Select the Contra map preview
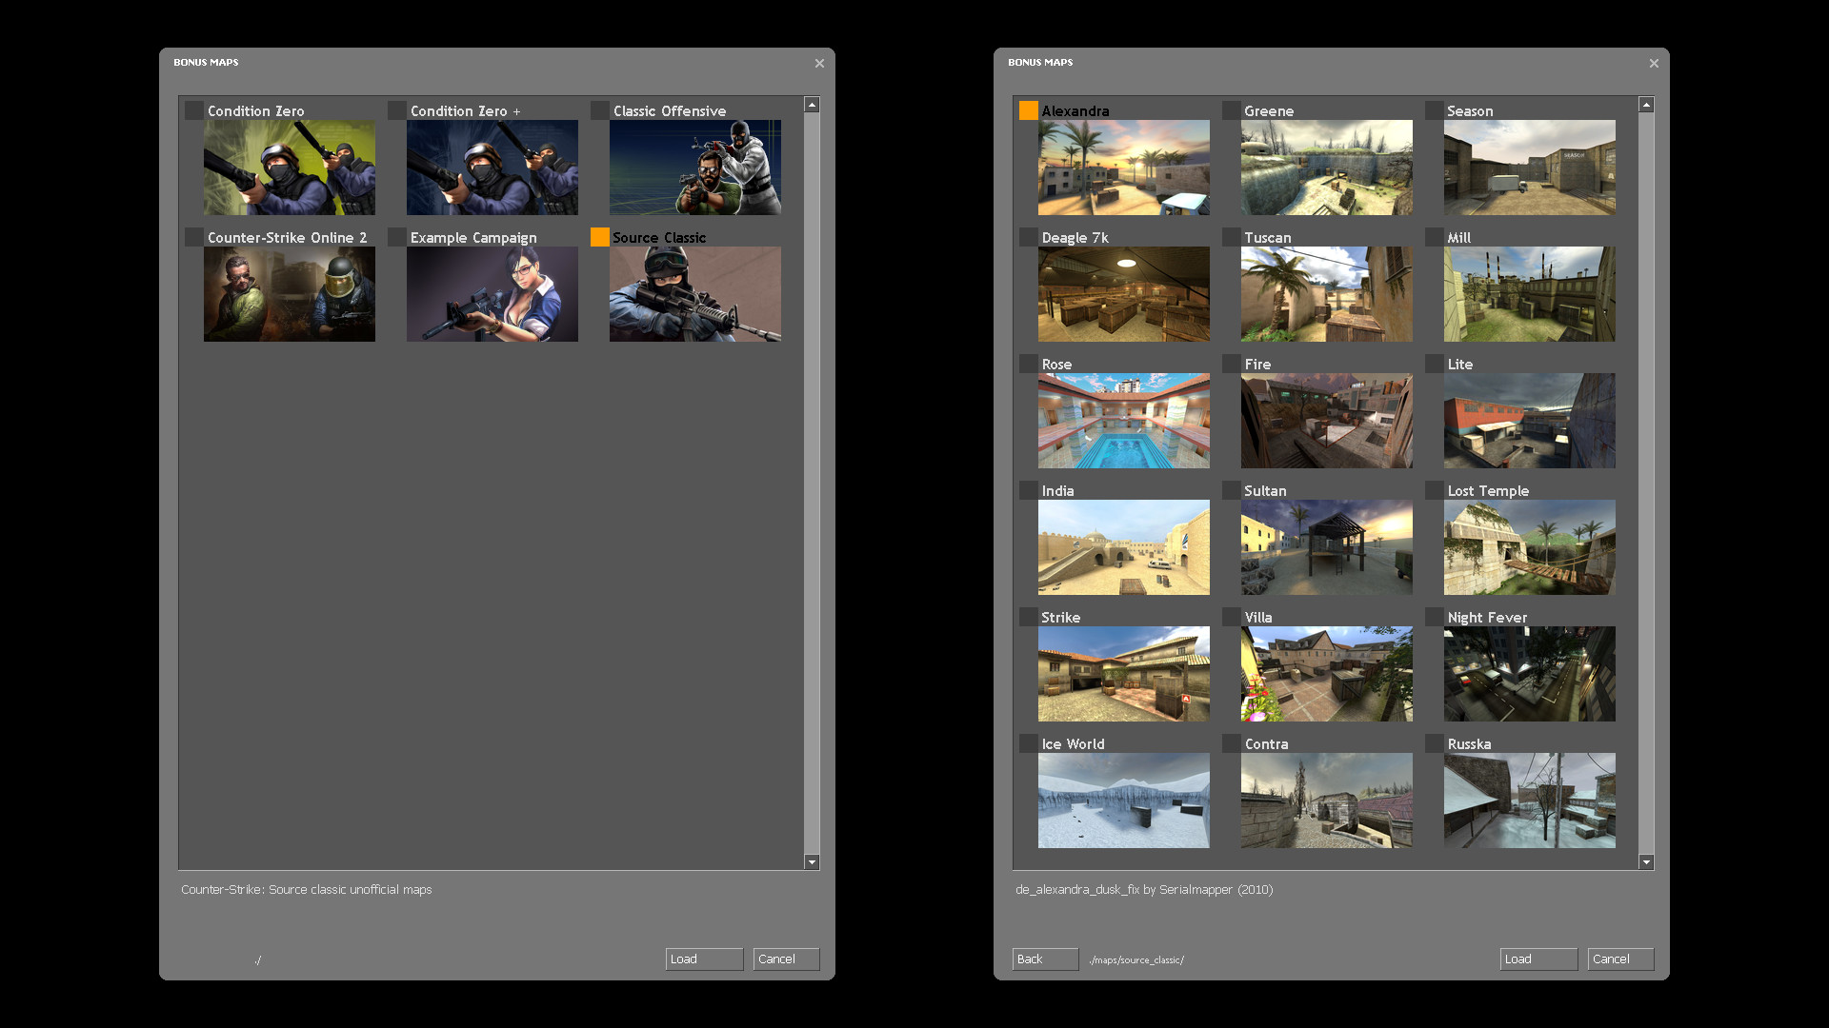This screenshot has height=1028, width=1829. pos(1327,801)
